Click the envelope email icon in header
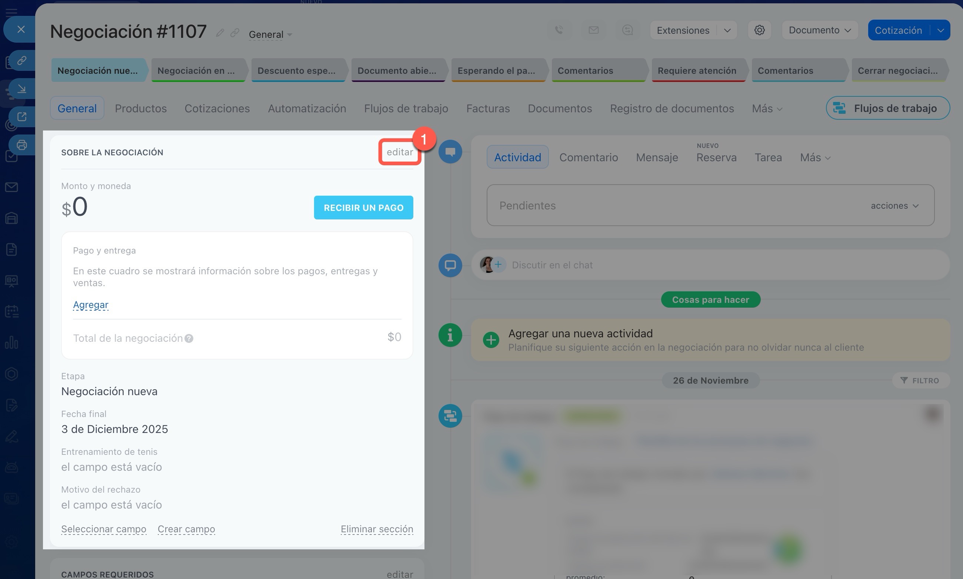The image size is (963, 579). coord(593,30)
